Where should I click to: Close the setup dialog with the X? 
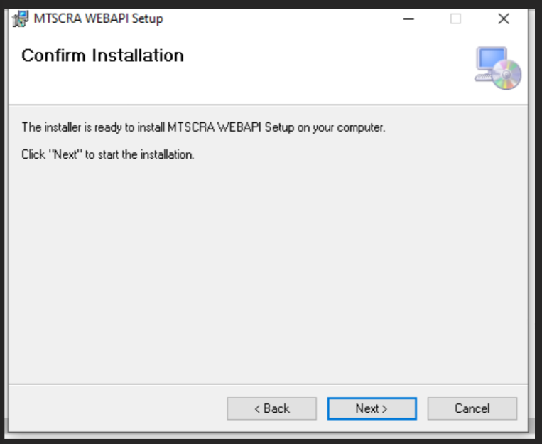(x=504, y=19)
